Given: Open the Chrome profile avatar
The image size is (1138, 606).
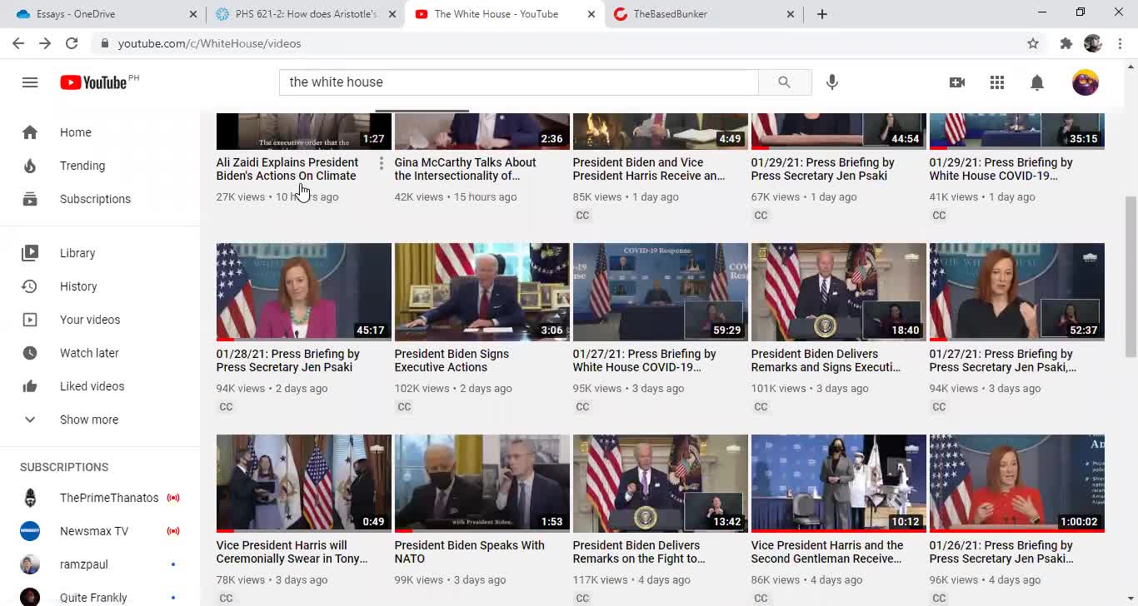Looking at the screenshot, I should [1093, 43].
